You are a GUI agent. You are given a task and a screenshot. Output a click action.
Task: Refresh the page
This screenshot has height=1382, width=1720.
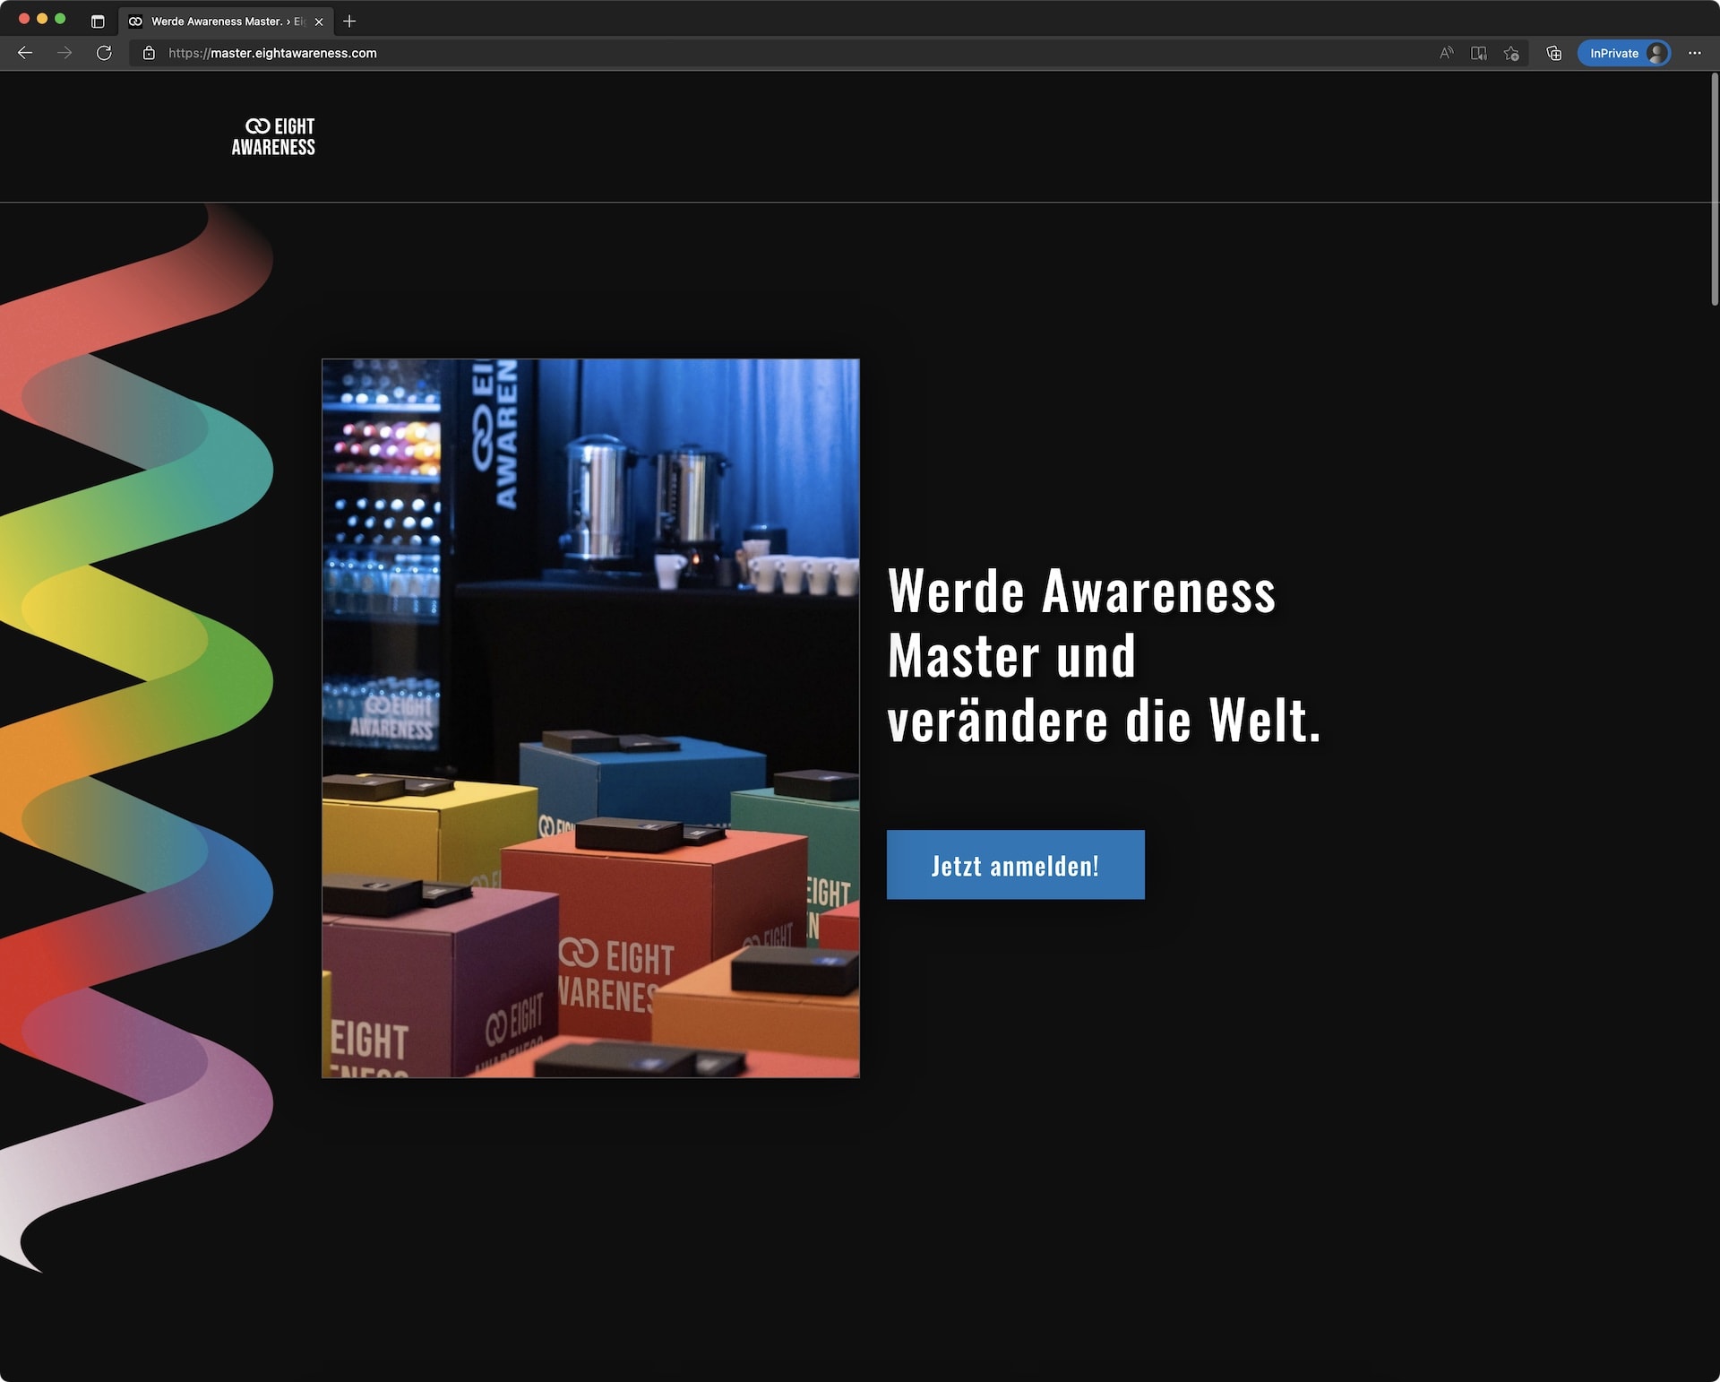coord(104,54)
